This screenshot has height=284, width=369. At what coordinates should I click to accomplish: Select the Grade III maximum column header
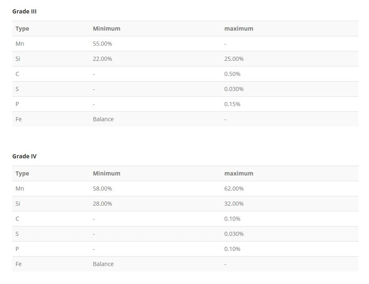point(239,29)
